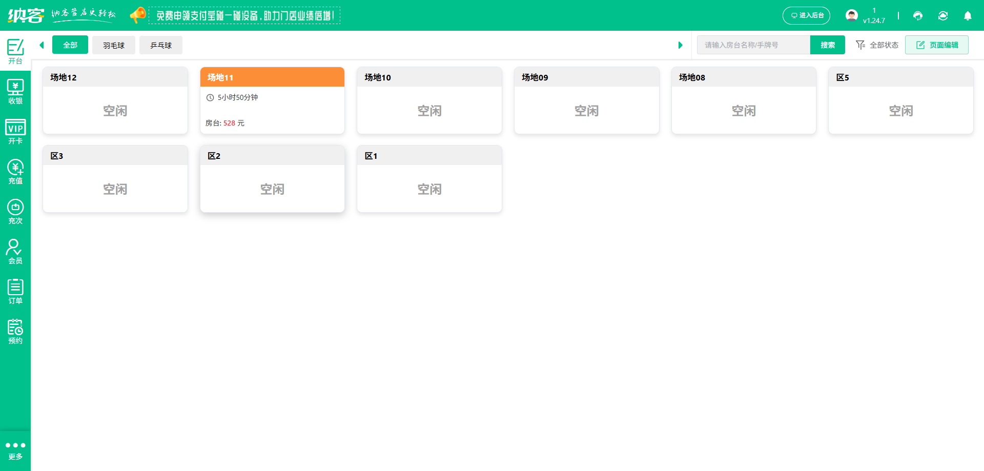The height and width of the screenshot is (471, 984).
Task: Select the 羽毛球 category tab
Action: tap(114, 45)
